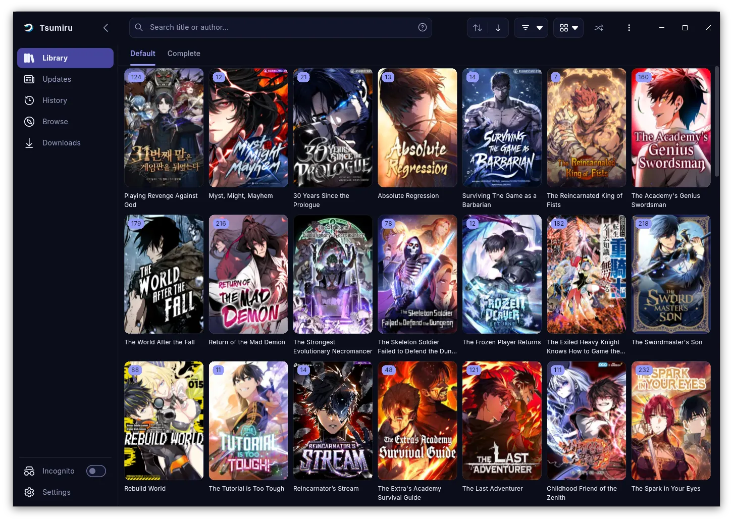733x521 pixels.
Task: Switch to the Complete tab
Action: pyautogui.click(x=184, y=54)
